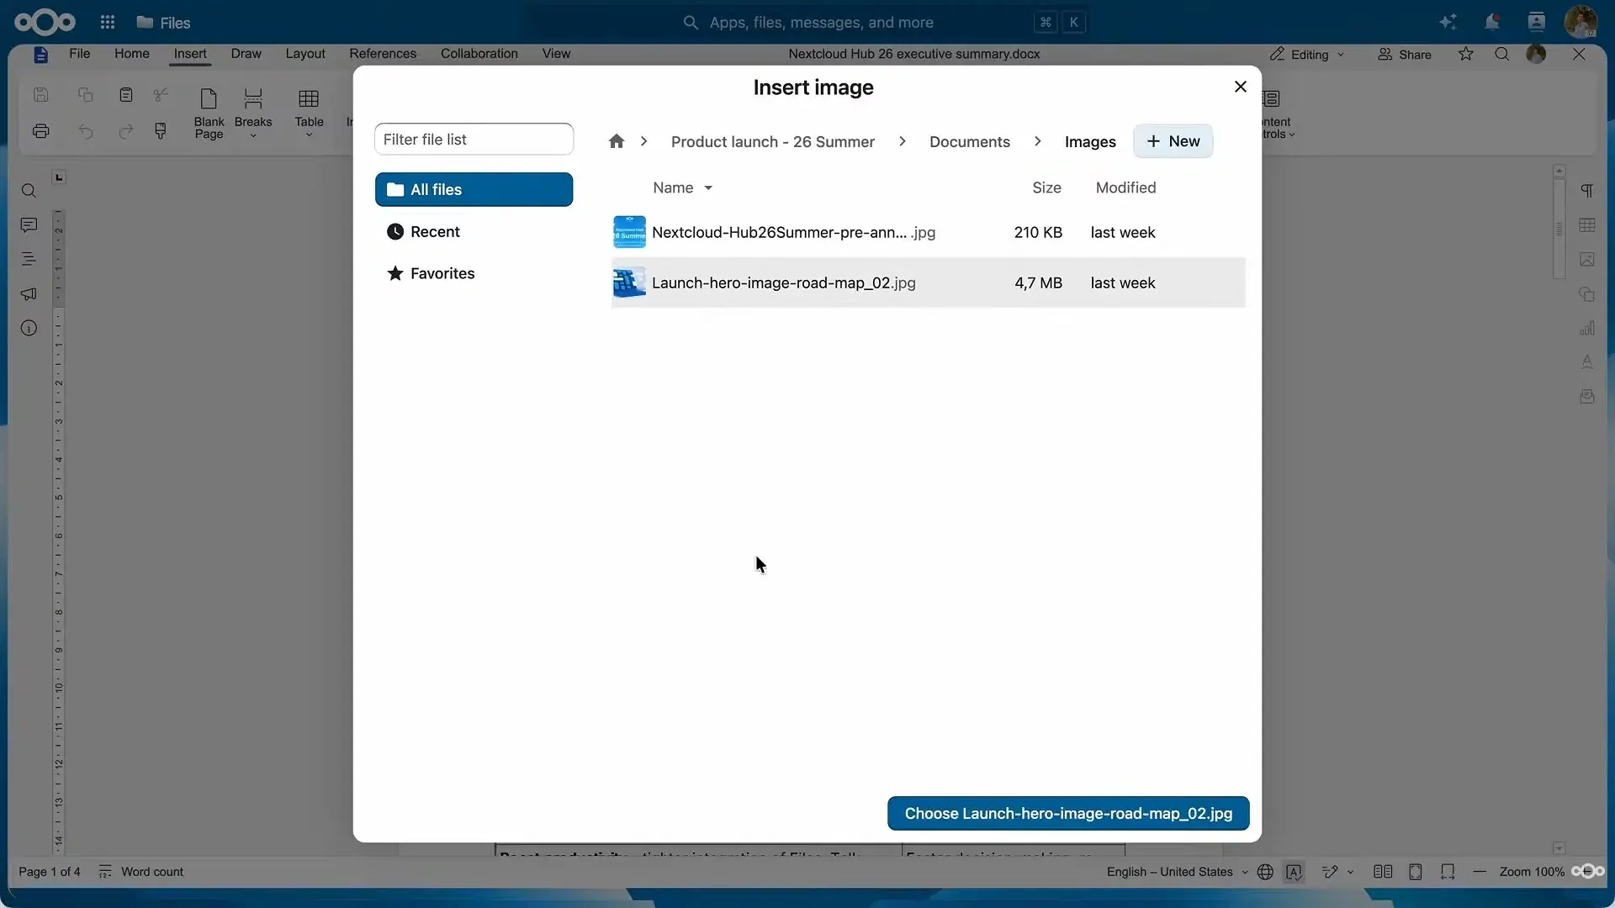
Task: Open the Editing mode dropdown
Action: [x=1307, y=54]
